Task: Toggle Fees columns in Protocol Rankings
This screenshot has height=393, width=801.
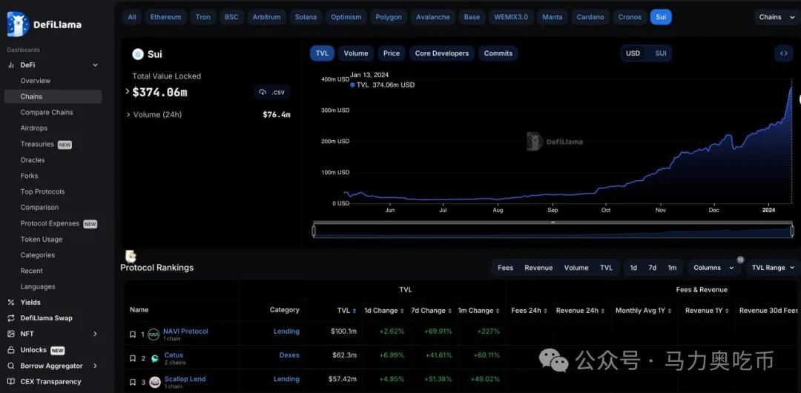Action: (x=505, y=268)
